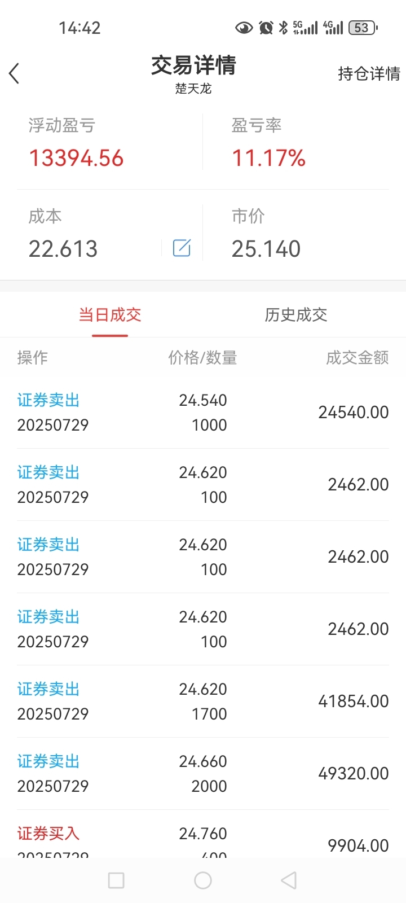This screenshot has height=903, width=406.
Task: Tap the battery indicator in status bar
Action: pos(363,28)
